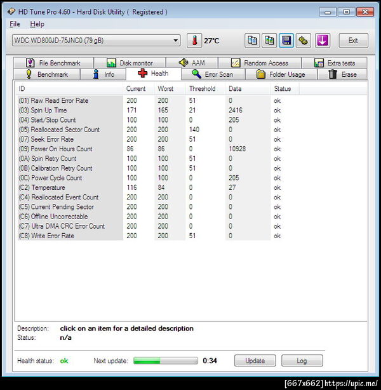Go to the Random Access tab

pyautogui.click(x=260, y=63)
